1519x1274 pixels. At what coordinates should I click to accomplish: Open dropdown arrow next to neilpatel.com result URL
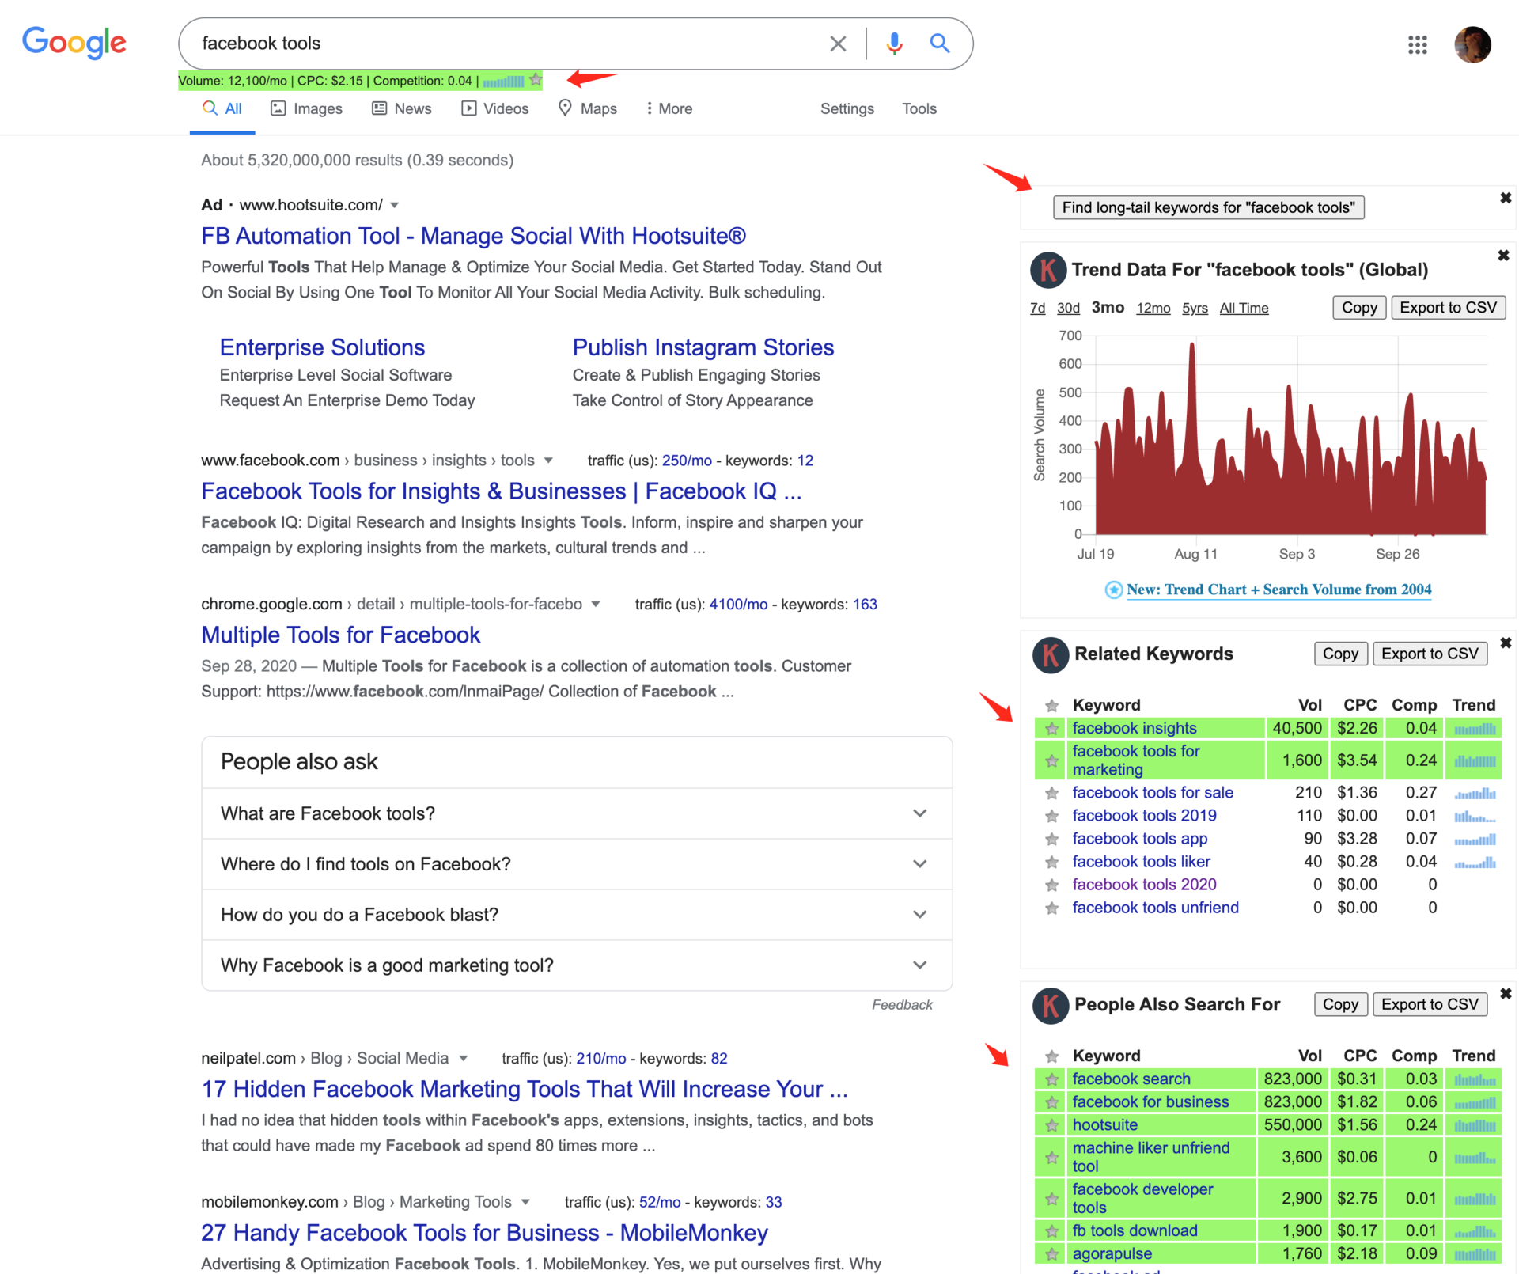point(464,1059)
